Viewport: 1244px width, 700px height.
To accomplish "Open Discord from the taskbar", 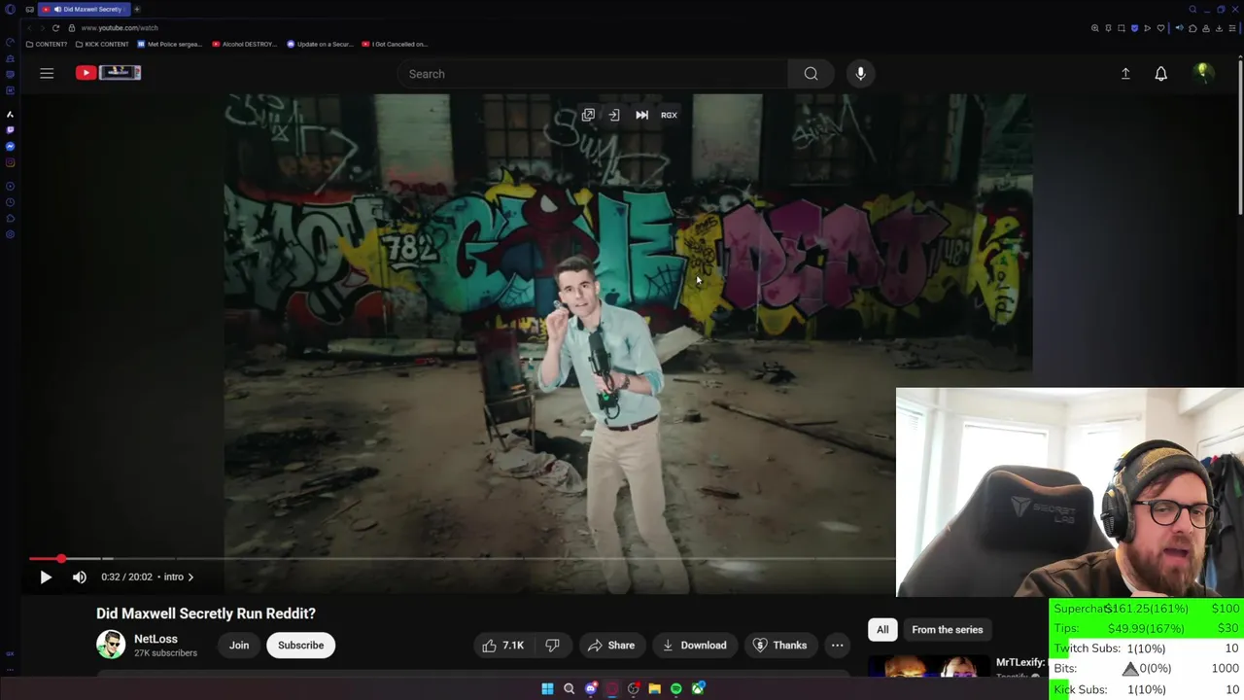I will (x=591, y=688).
